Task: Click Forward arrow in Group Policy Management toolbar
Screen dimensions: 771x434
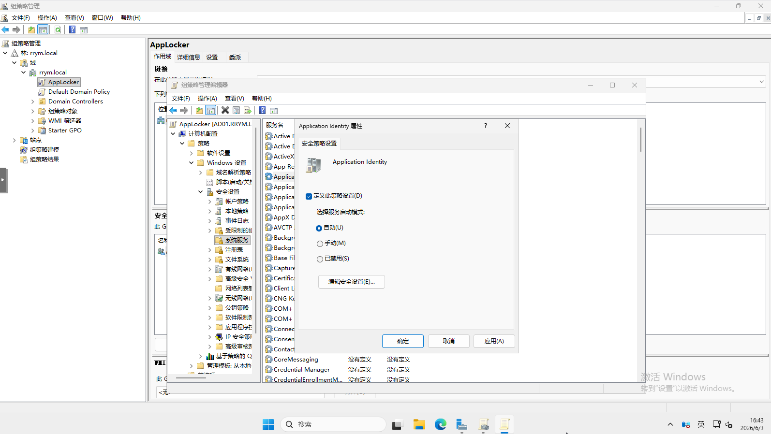Action: (16, 30)
